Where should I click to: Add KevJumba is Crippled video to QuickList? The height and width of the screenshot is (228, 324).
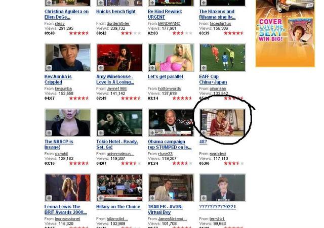point(49,68)
